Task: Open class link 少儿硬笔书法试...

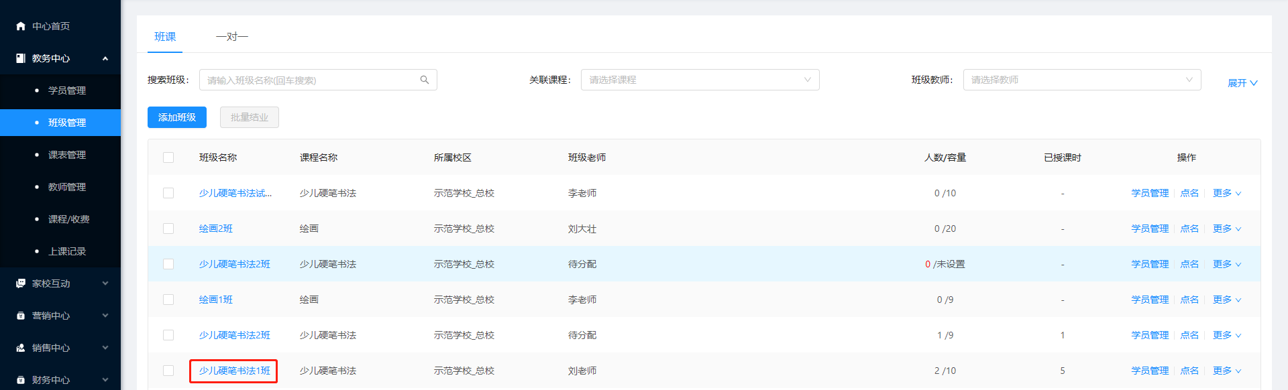Action: coord(235,193)
